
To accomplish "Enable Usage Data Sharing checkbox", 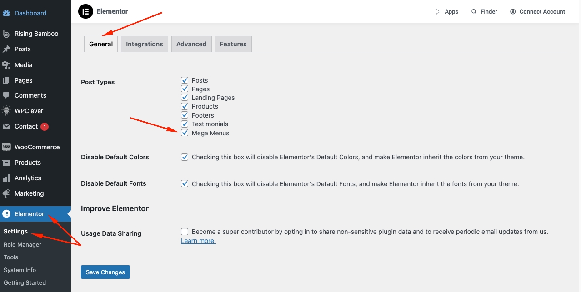I will [185, 232].
